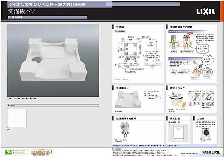Click the cloud-shaped callout bubble
The image size is (224, 157).
click(208, 60)
